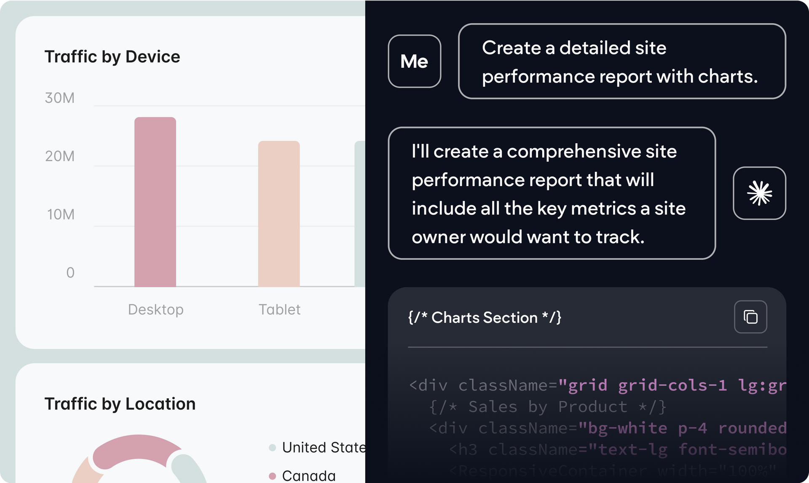Select the Desktop traffic bar
Image resolution: width=809 pixels, height=483 pixels.
[x=155, y=202]
